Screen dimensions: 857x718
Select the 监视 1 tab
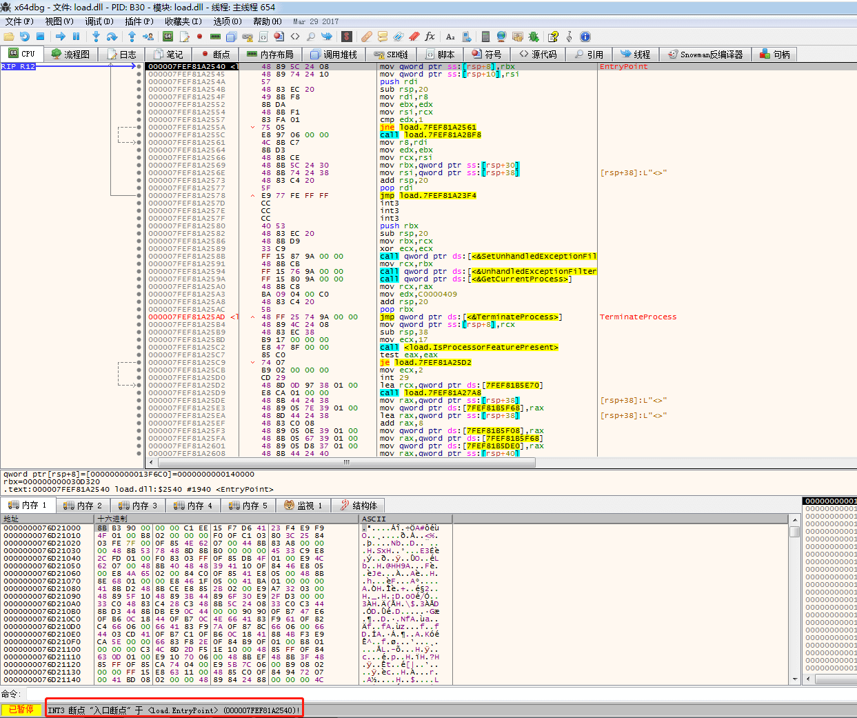coord(303,506)
